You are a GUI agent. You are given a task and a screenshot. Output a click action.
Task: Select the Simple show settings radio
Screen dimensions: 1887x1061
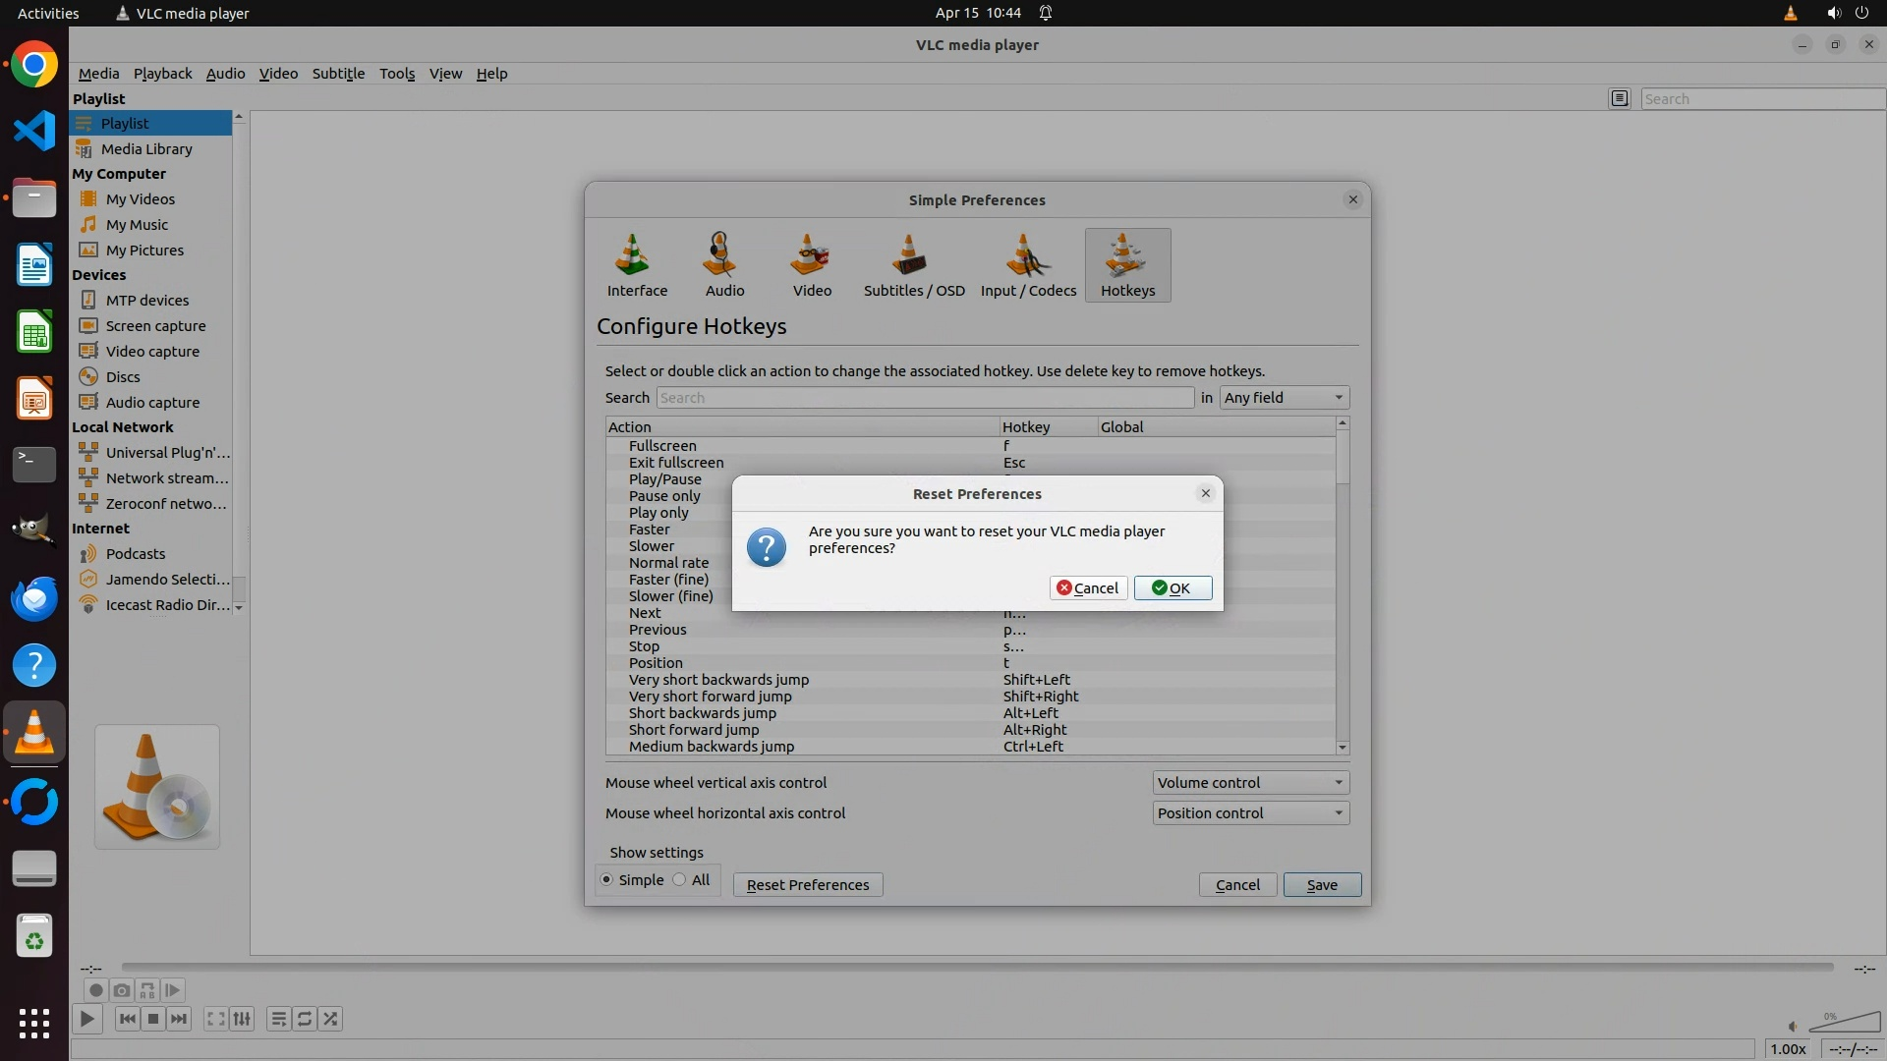coord(607,880)
